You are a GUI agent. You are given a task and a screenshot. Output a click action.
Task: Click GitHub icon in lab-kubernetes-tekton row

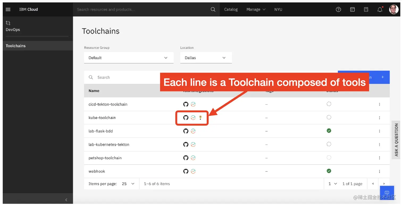coord(186,144)
